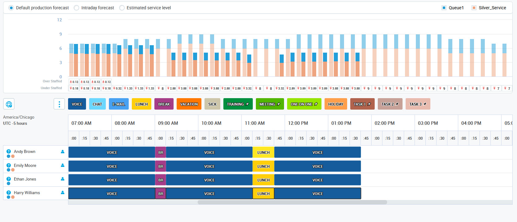Click Andy Brown's LUNCH schedule block
This screenshot has height=222, width=517.
click(263, 152)
